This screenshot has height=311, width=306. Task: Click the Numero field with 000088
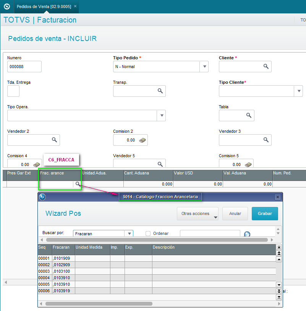[24, 67]
